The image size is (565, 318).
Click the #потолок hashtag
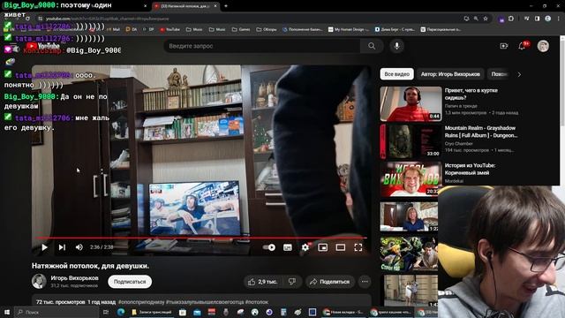click(x=257, y=302)
